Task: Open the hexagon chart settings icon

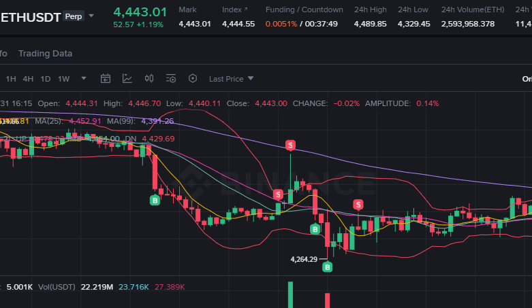Action: pyautogui.click(x=192, y=79)
